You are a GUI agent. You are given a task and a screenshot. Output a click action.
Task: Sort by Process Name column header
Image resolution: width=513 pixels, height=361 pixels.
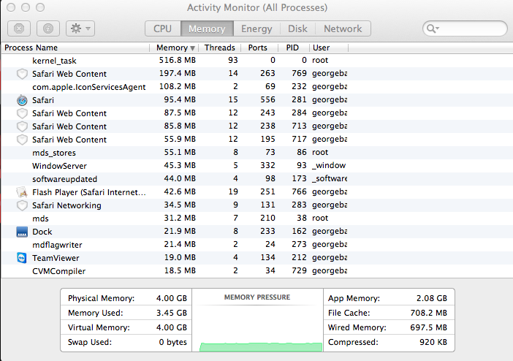(75, 47)
